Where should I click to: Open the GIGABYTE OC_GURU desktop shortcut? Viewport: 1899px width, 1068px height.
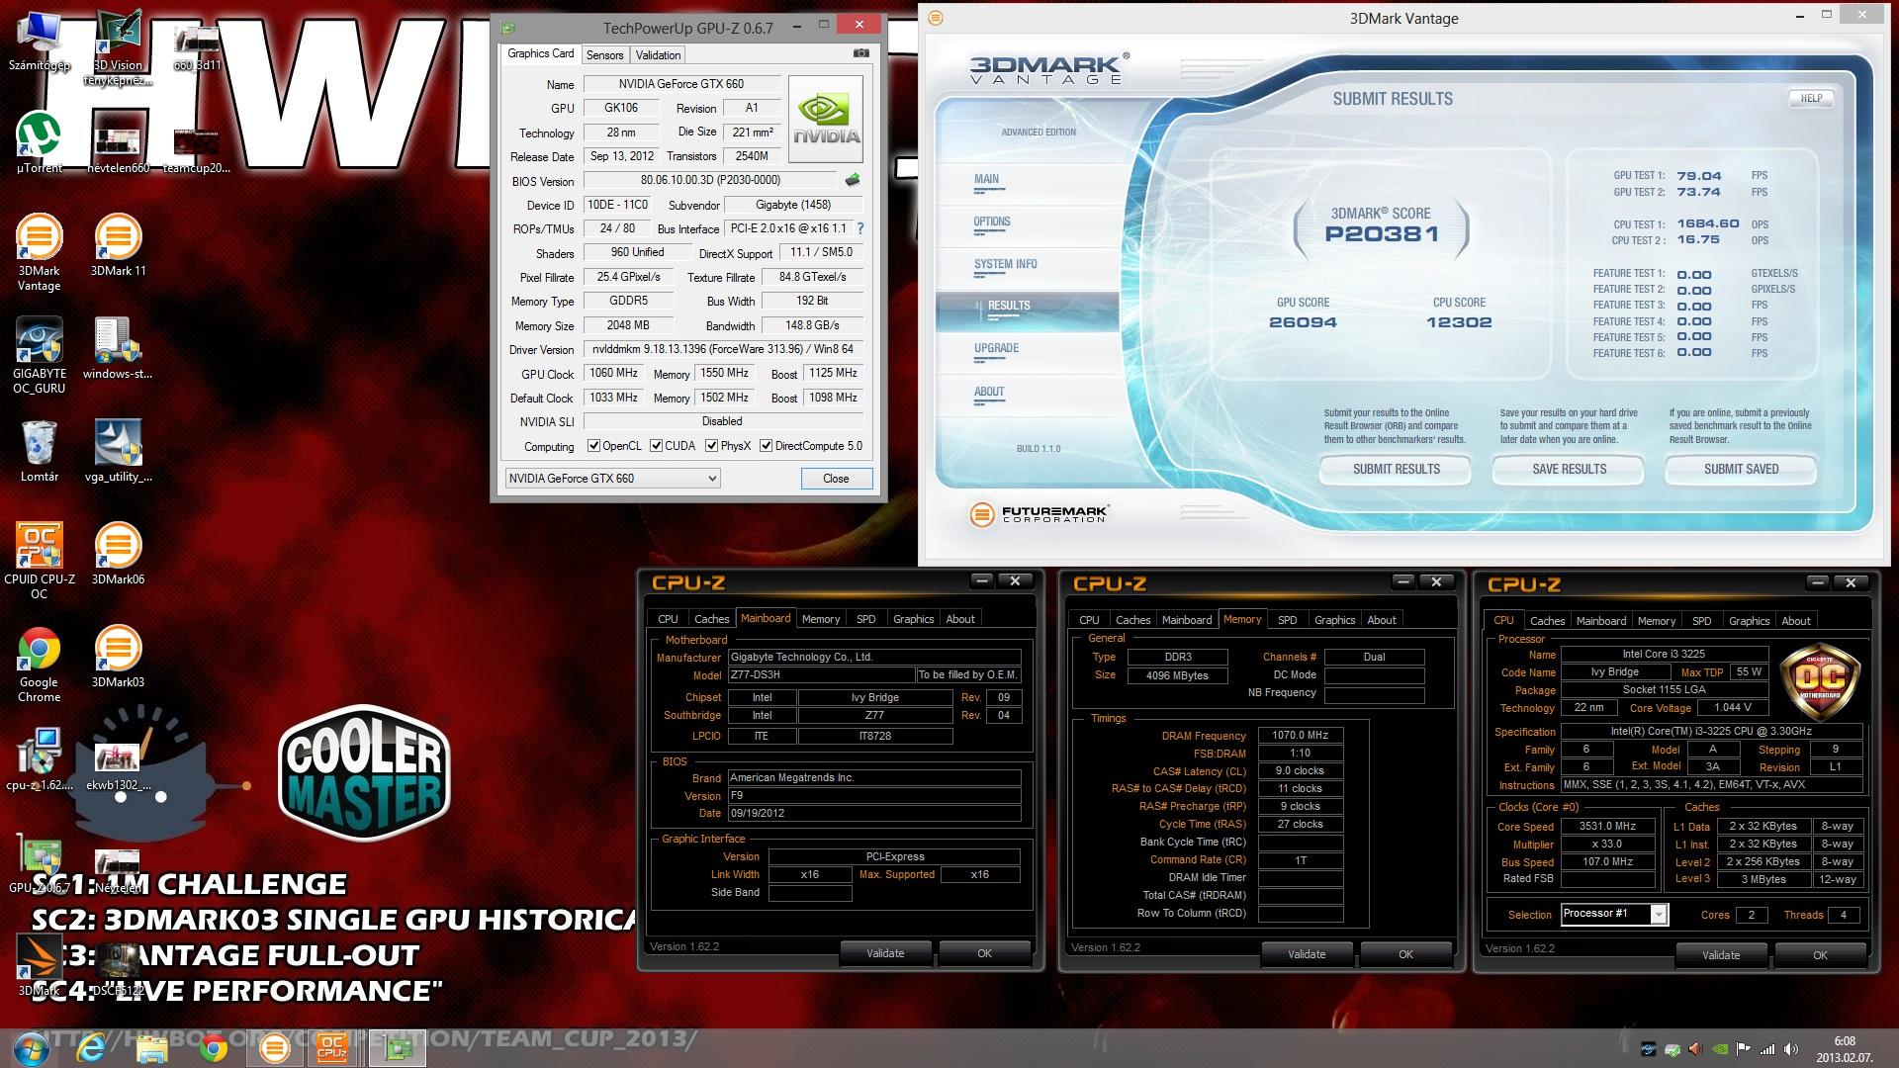pyautogui.click(x=39, y=356)
